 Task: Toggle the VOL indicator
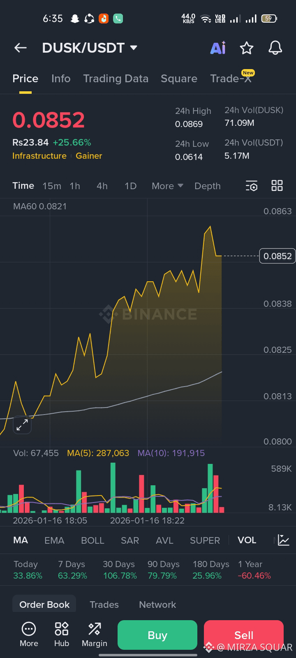(x=247, y=540)
